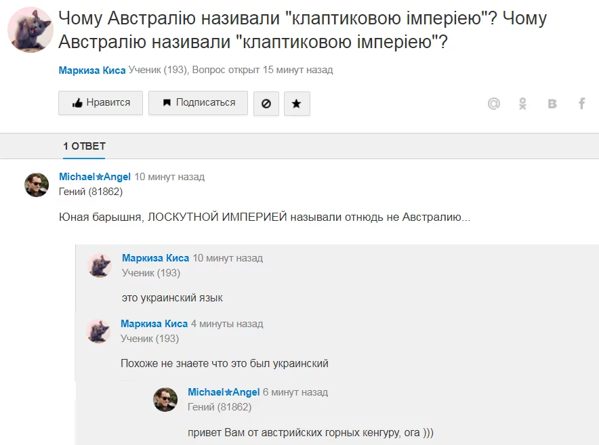Click the thumbs-up icon inside Нравится button
Viewport: 599px width, 445px height.
[77, 103]
